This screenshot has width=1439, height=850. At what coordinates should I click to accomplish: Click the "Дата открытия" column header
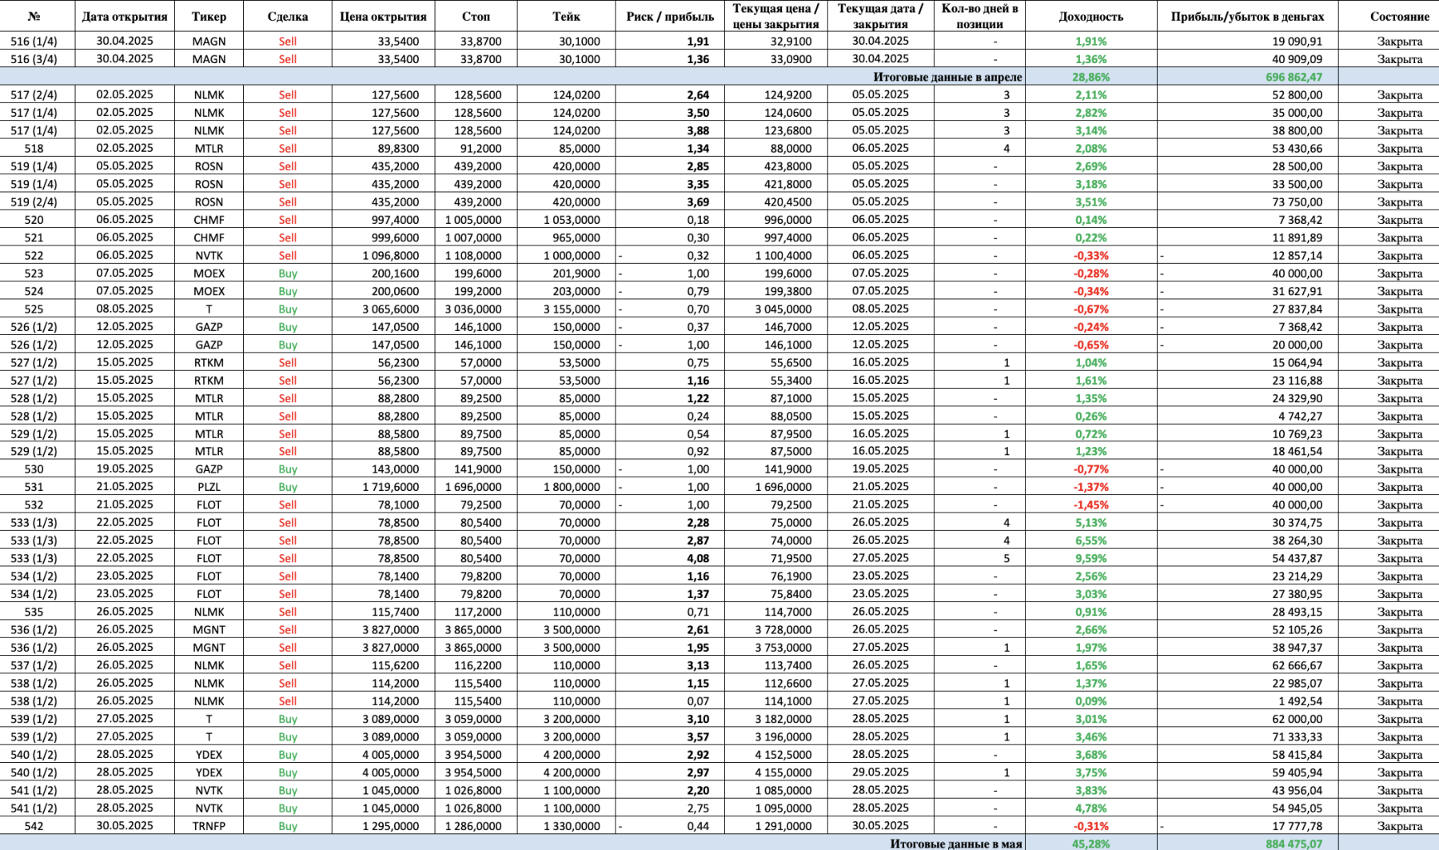tap(125, 16)
